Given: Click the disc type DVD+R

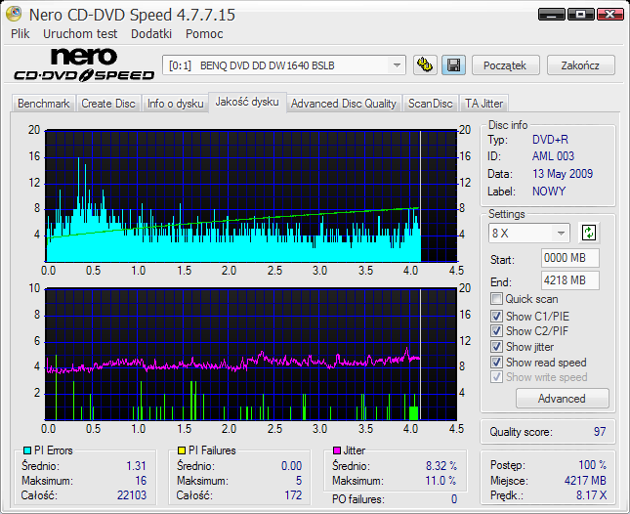Looking at the screenshot, I should pos(550,140).
